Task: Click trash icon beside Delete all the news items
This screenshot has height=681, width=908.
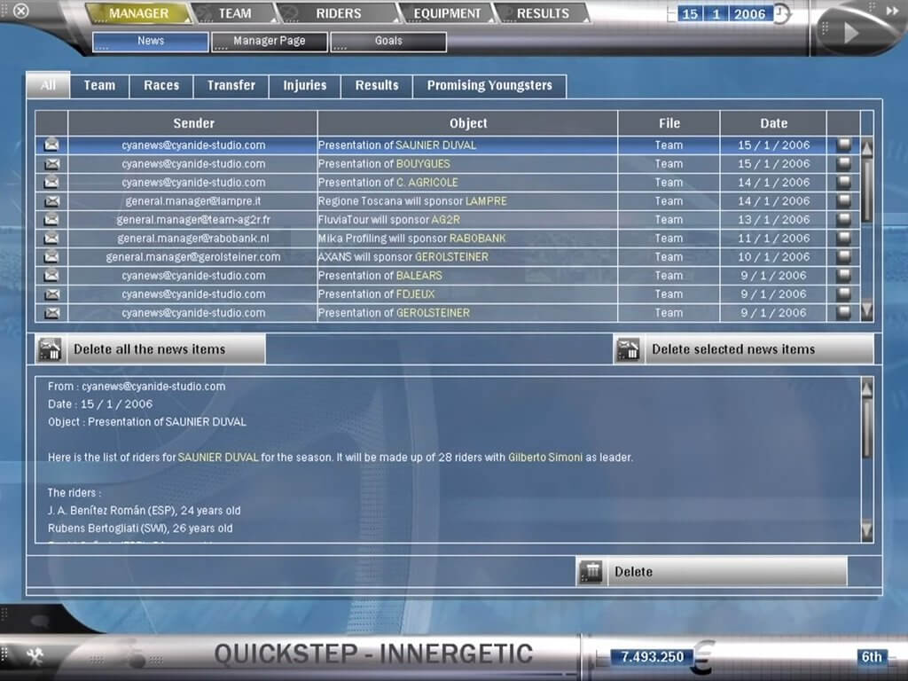Action: coord(51,349)
